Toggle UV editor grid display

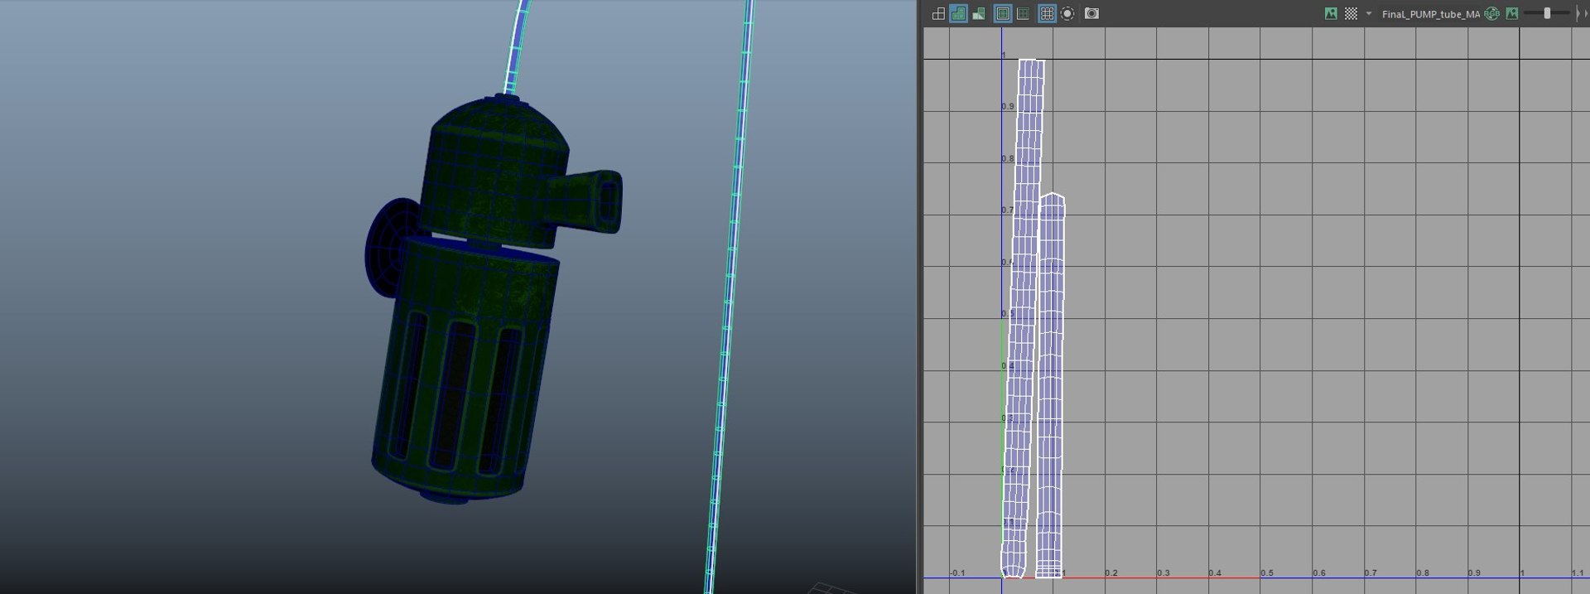coord(1047,13)
